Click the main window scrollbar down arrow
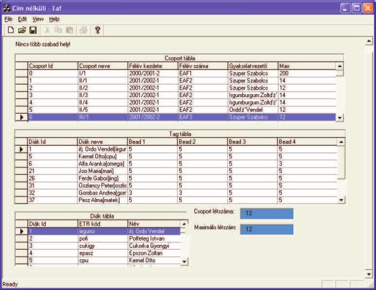Image resolution: width=376 pixels, height=290 pixels. (369, 273)
